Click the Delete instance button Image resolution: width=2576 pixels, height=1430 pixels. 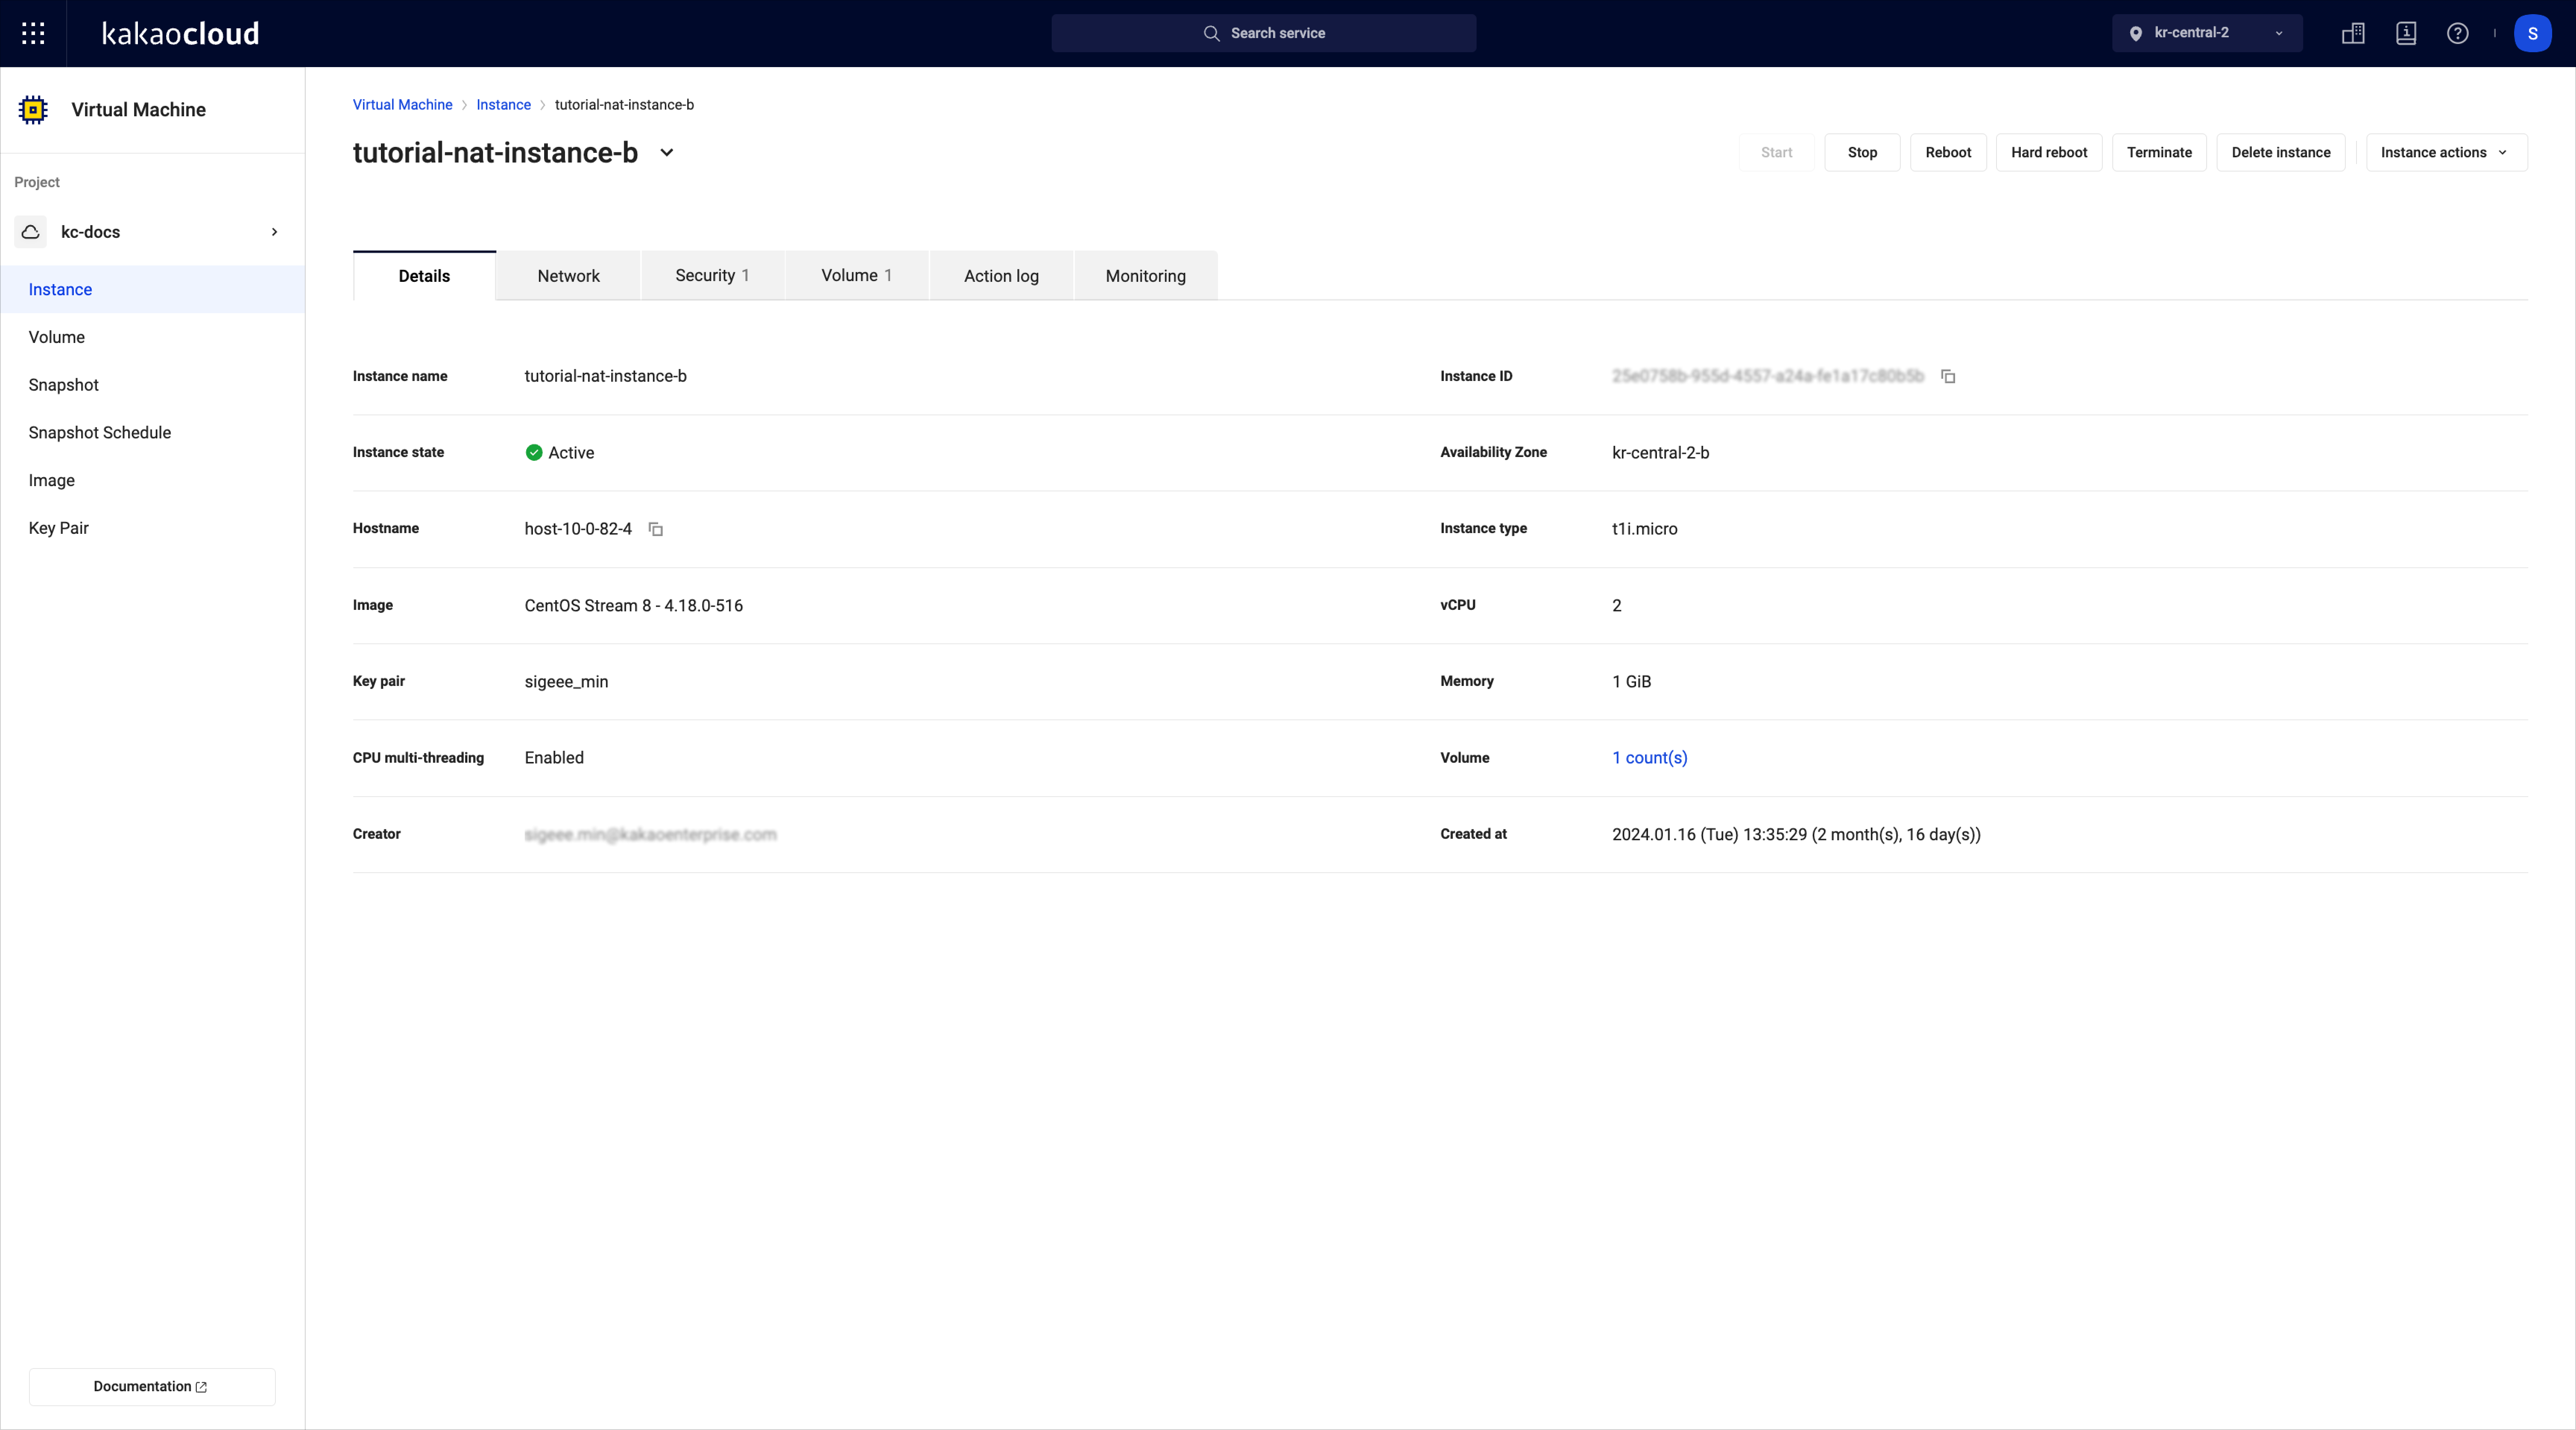click(x=2281, y=152)
